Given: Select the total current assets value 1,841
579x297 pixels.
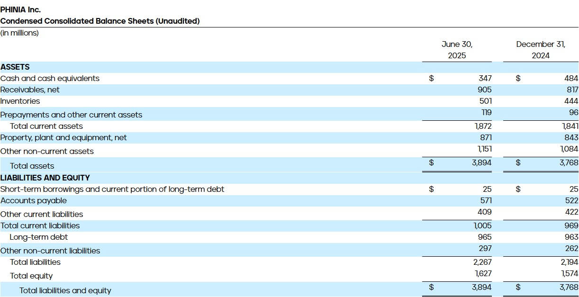Looking at the screenshot, I should tap(570, 126).
